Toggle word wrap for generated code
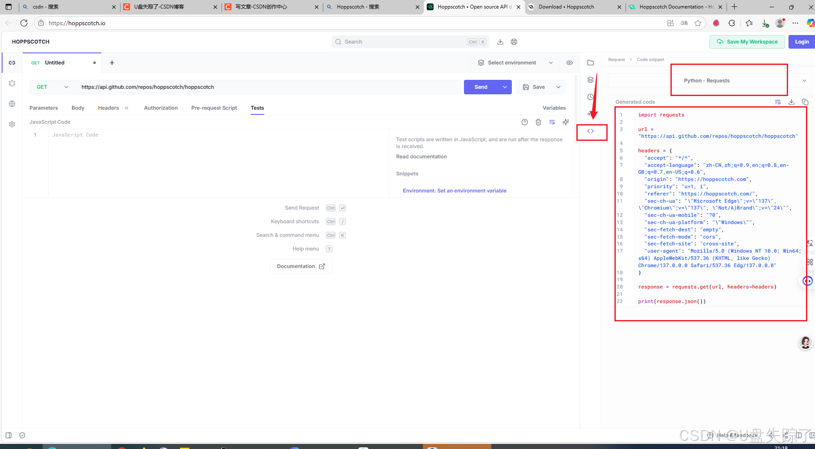This screenshot has width=815, height=449. 778,102
